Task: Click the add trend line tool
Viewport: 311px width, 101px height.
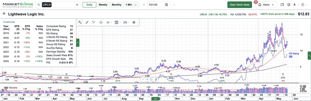Action: click(x=94, y=22)
